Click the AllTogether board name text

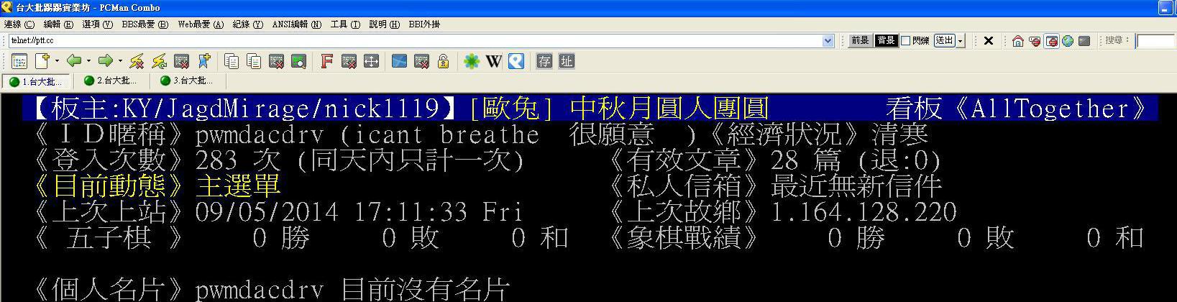[x=1051, y=109]
